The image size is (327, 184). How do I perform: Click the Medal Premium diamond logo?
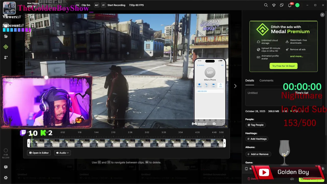pyautogui.click(x=263, y=30)
